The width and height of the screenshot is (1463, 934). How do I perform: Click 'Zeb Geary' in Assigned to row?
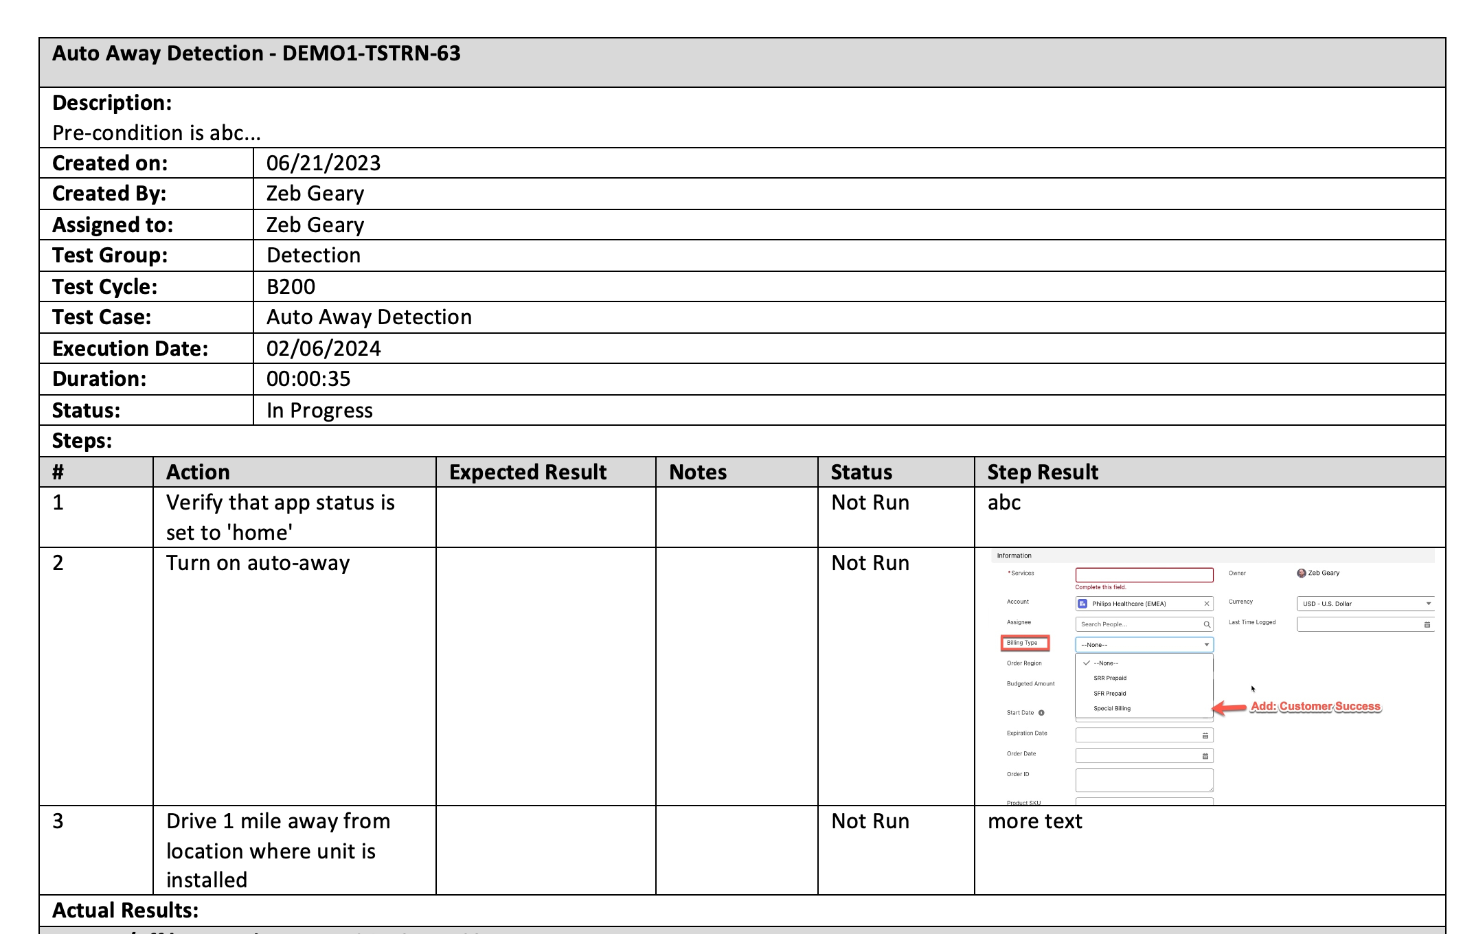(315, 225)
